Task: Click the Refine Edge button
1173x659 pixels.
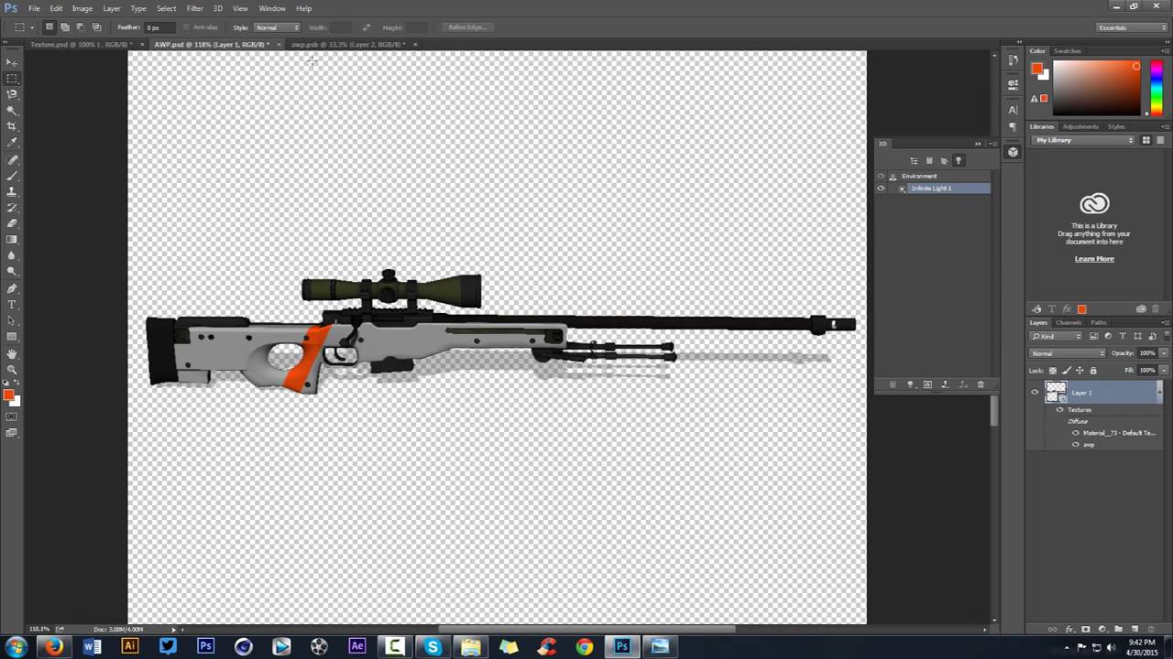Action: [466, 27]
